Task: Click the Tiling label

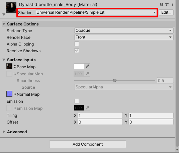Action: click(12, 116)
